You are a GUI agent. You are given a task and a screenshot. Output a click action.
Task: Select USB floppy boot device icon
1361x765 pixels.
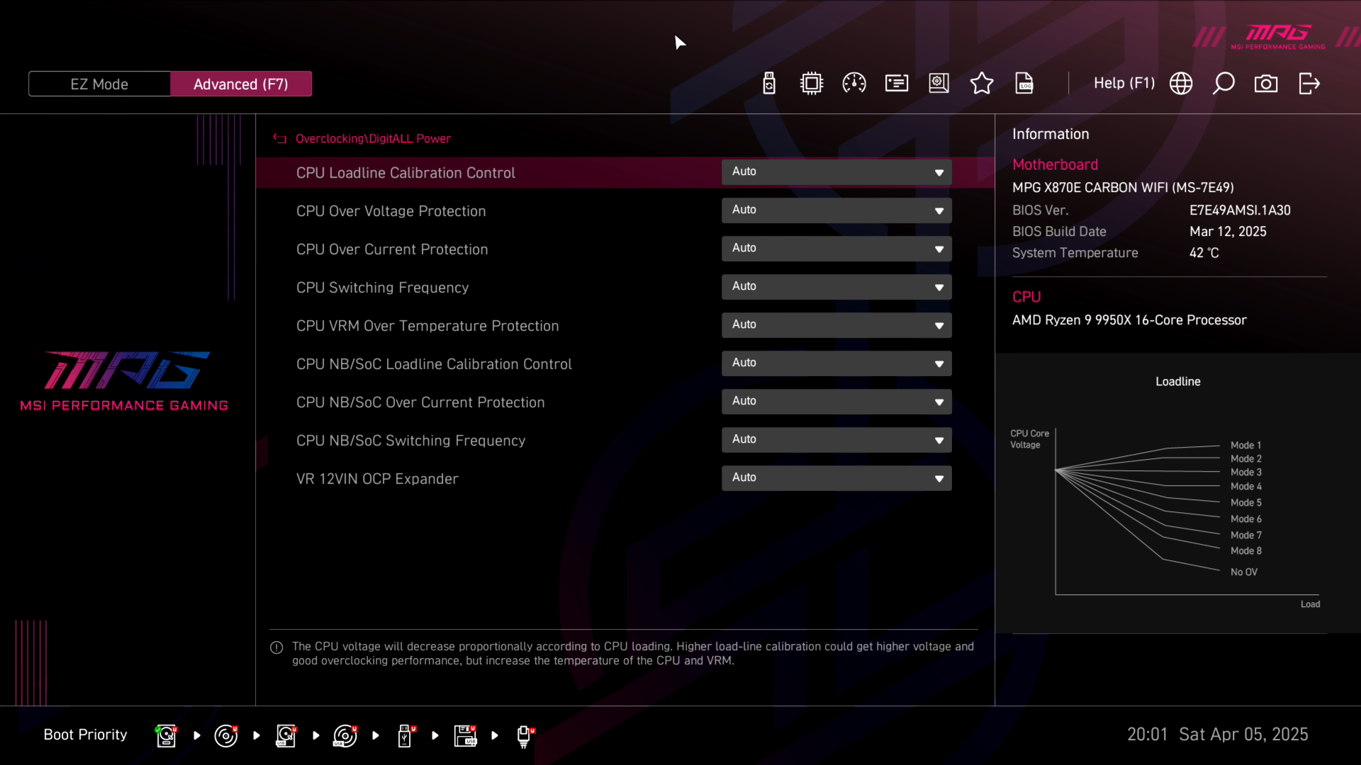click(x=465, y=735)
